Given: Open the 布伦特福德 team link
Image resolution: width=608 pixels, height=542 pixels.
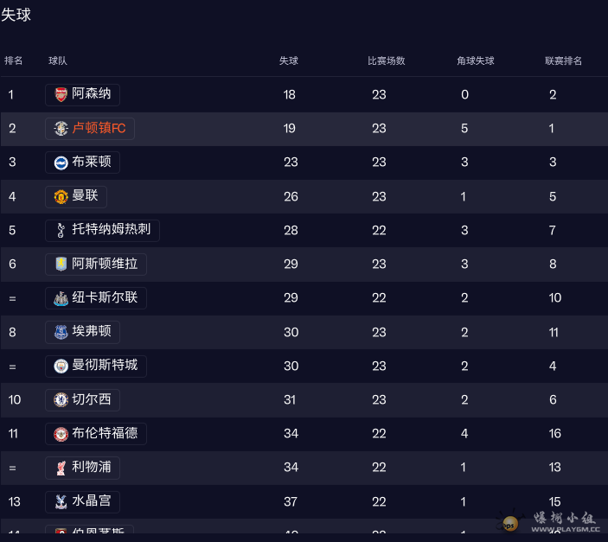Looking at the screenshot, I should click(104, 433).
